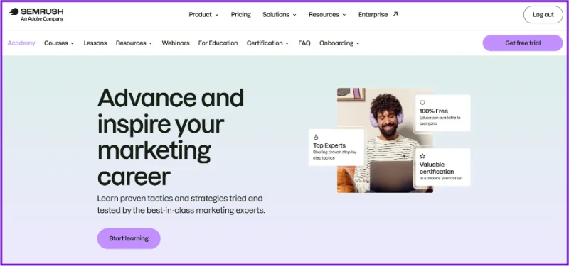Viewport: 569px width, 266px height.
Task: Click the hero photo of man with headphones
Action: pyautogui.click(x=385, y=140)
